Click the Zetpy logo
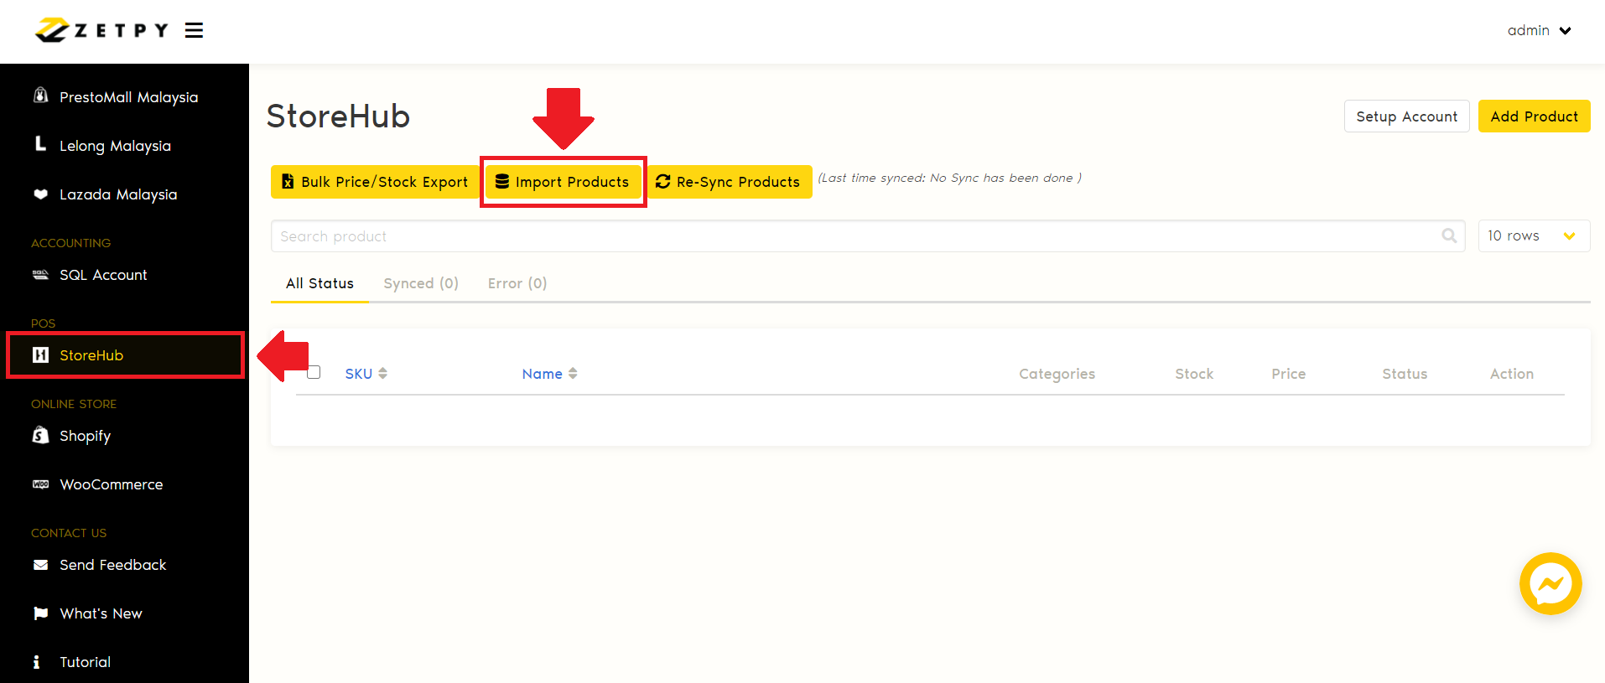This screenshot has height=683, width=1605. coord(101,30)
